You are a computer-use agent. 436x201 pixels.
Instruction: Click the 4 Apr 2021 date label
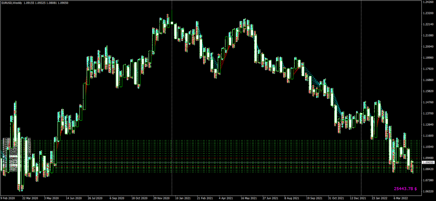[x=226, y=198]
